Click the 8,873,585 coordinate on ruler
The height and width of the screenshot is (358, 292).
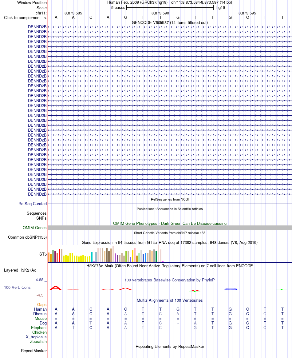click(x=73, y=13)
